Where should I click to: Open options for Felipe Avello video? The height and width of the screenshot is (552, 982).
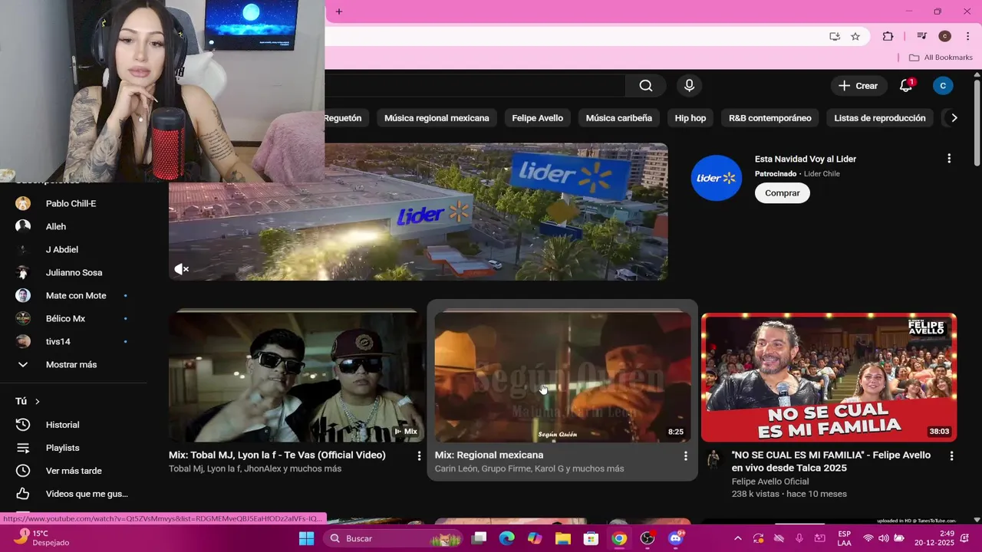(951, 455)
